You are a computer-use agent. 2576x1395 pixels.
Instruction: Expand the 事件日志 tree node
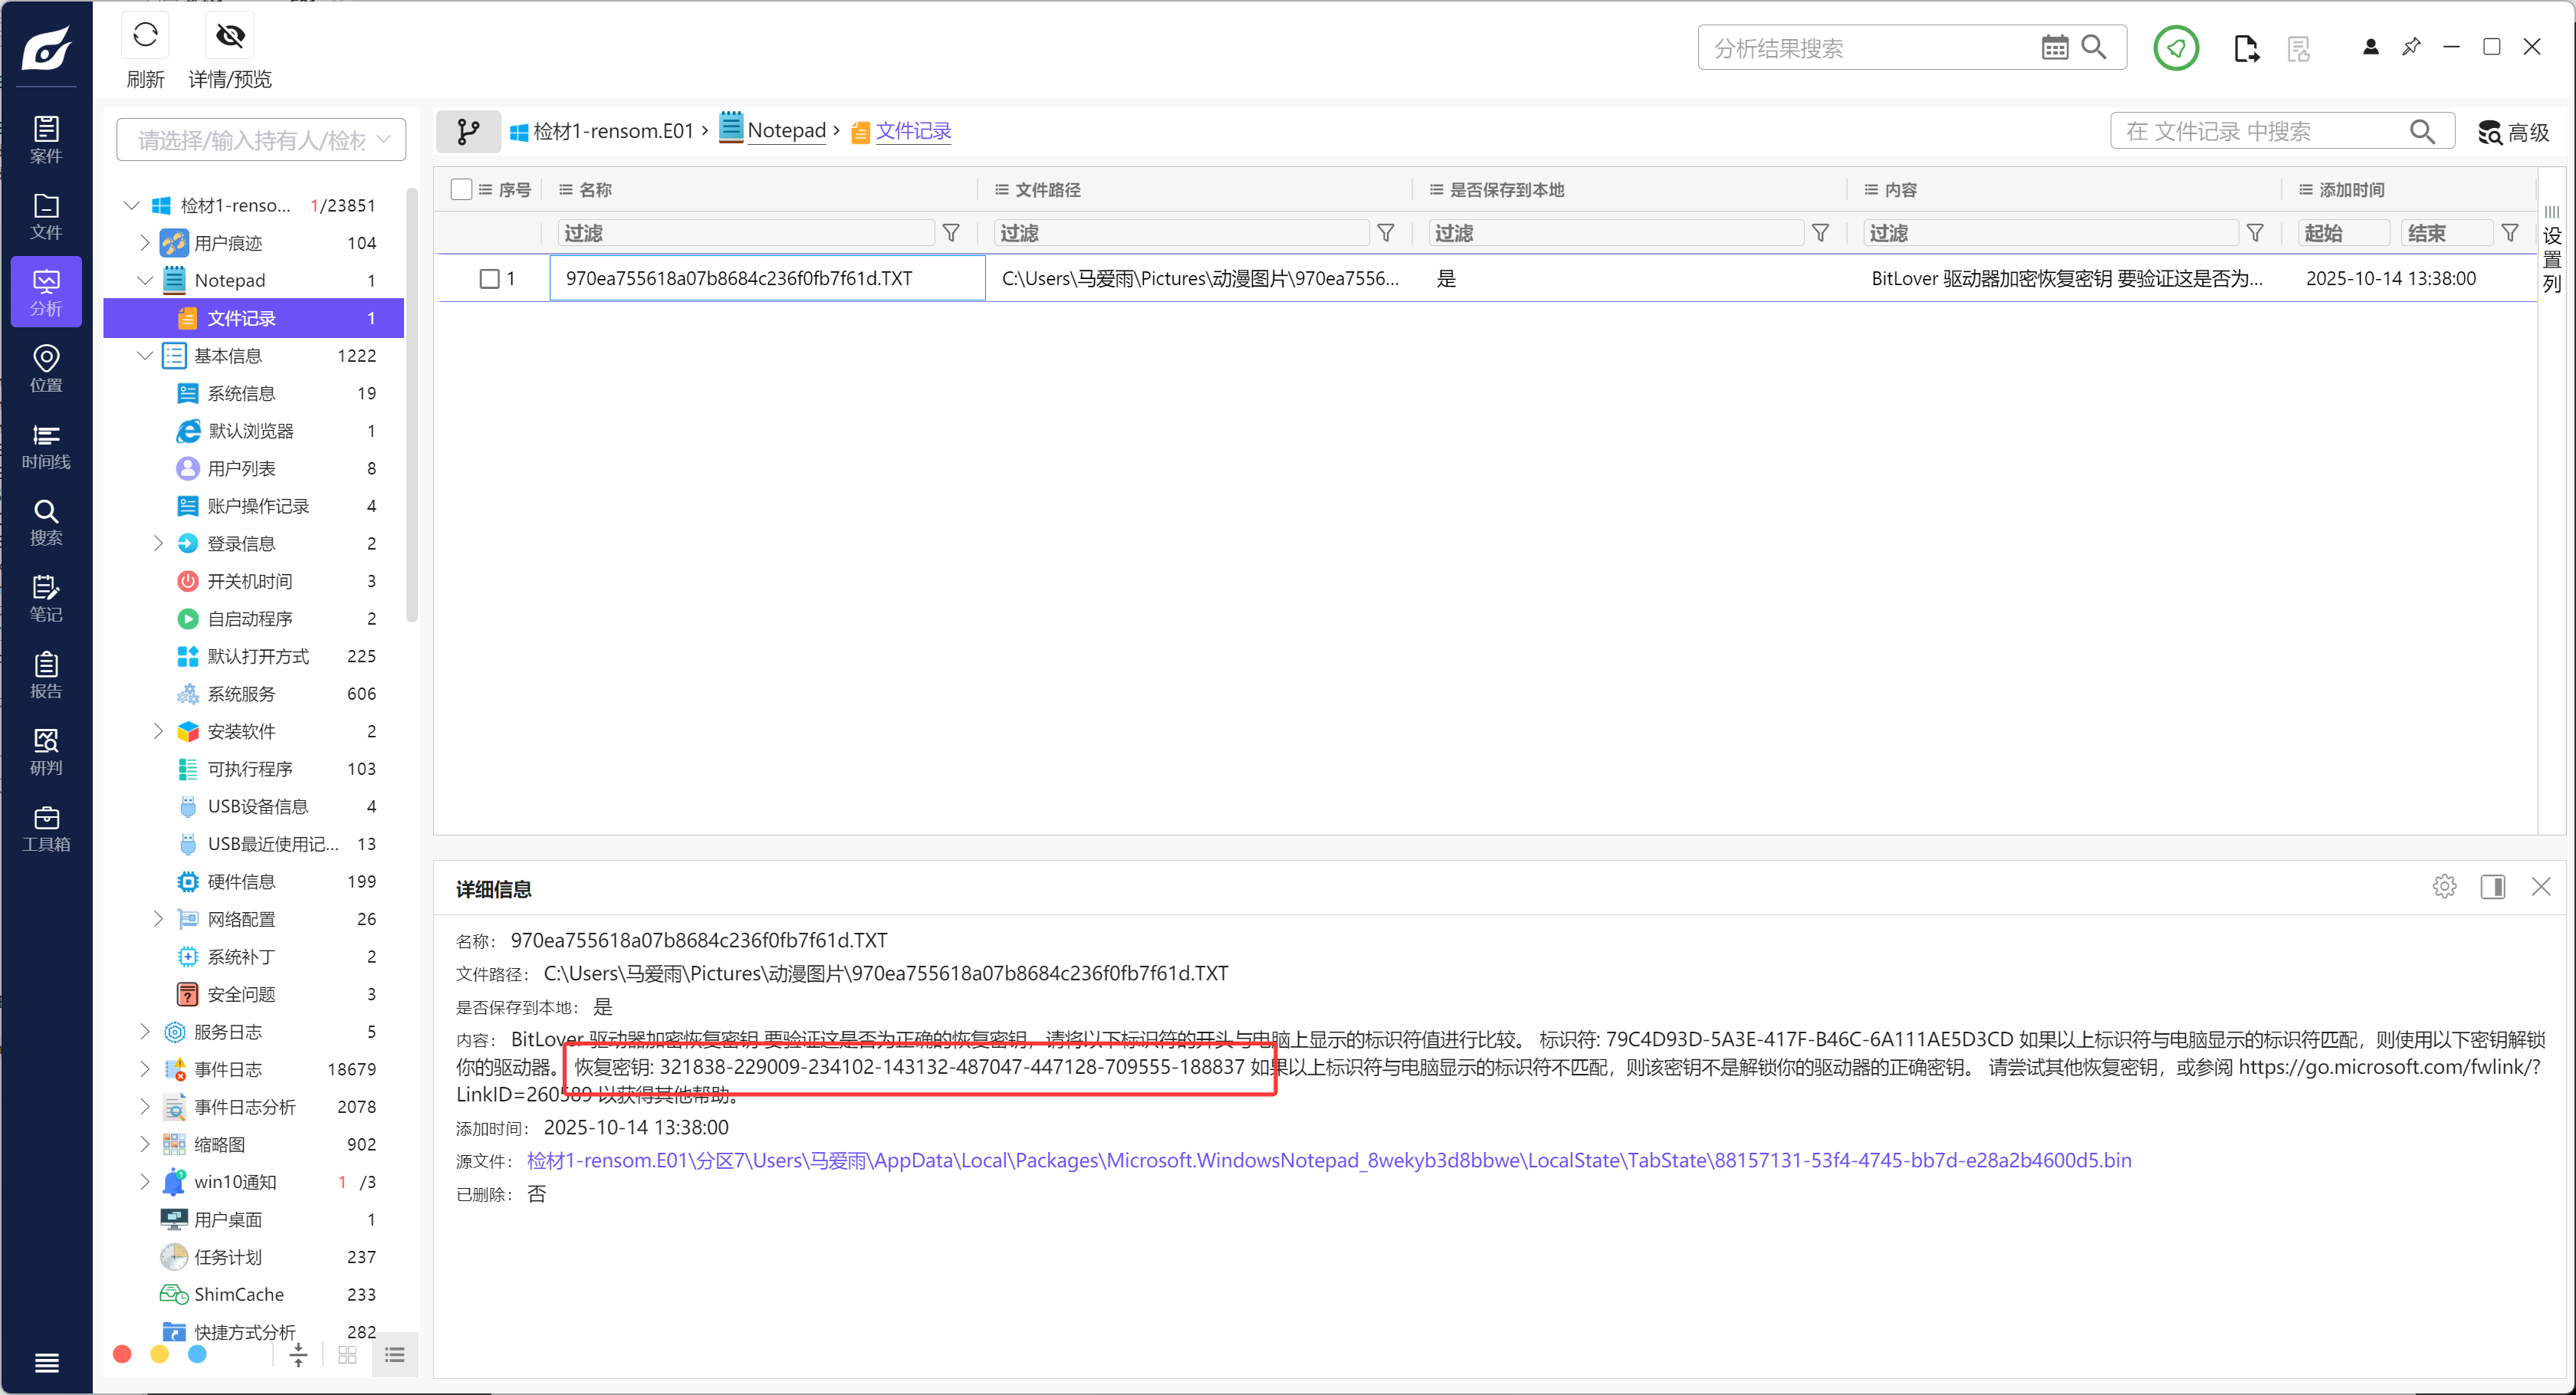pyautogui.click(x=144, y=1069)
